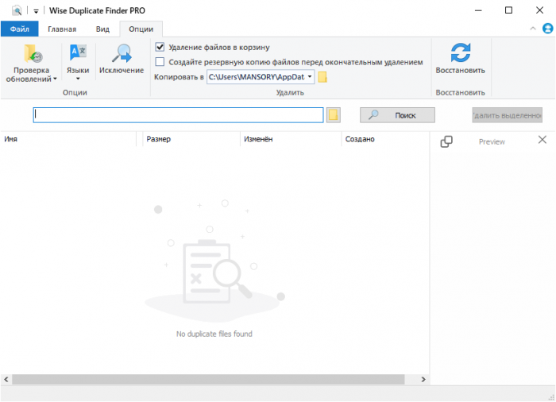Toggle Удаление файлов в корзину checkbox
The image size is (556, 402).
(x=160, y=47)
